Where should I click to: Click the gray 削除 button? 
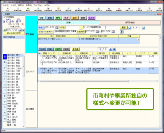pos(83,18)
